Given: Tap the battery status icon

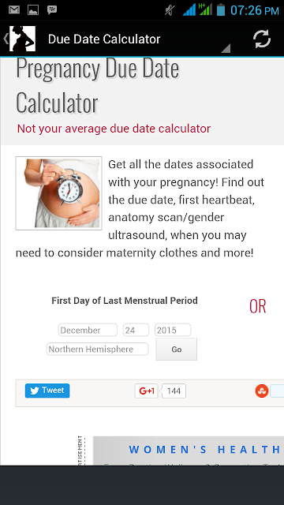Looking at the screenshot, I should click(221, 9).
